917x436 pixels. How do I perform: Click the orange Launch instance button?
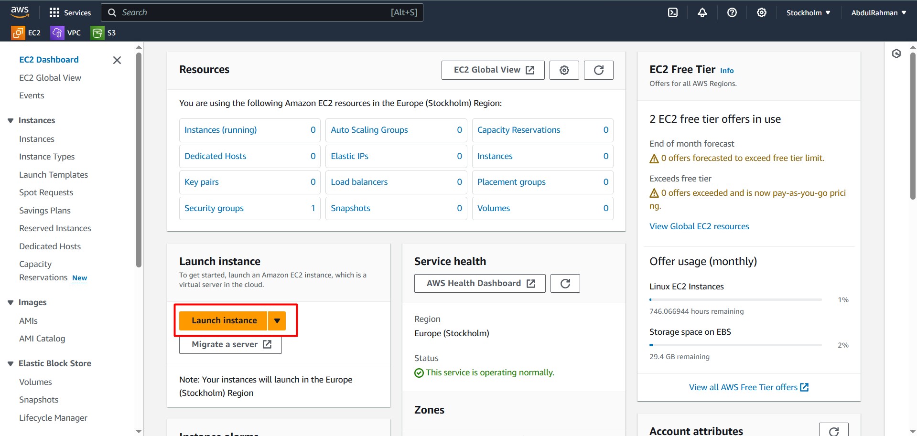(x=224, y=321)
